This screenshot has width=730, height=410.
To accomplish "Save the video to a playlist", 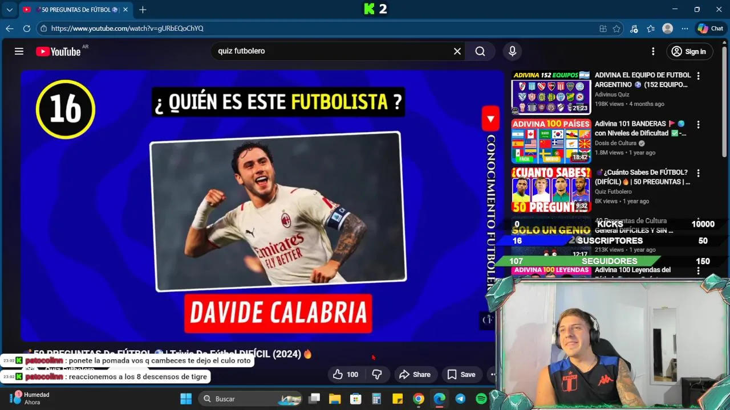I will 461,374.
